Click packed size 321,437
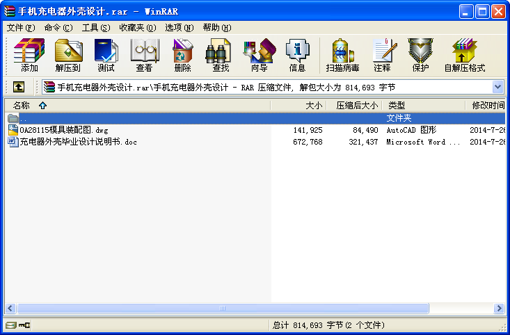 pos(363,142)
